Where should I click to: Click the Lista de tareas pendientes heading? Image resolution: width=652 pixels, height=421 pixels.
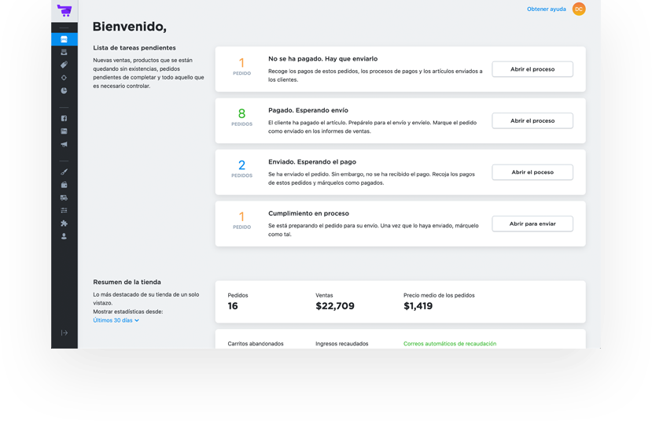tap(134, 48)
